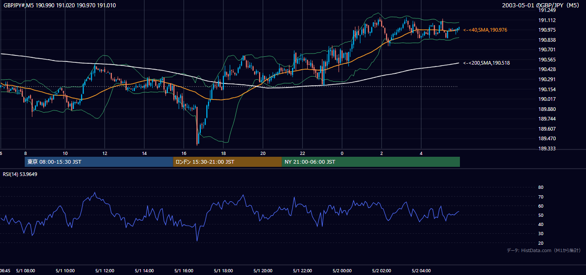Click RSI scale level 80

541,187
